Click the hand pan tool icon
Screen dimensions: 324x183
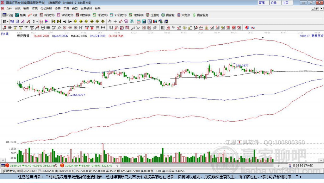[110, 22]
